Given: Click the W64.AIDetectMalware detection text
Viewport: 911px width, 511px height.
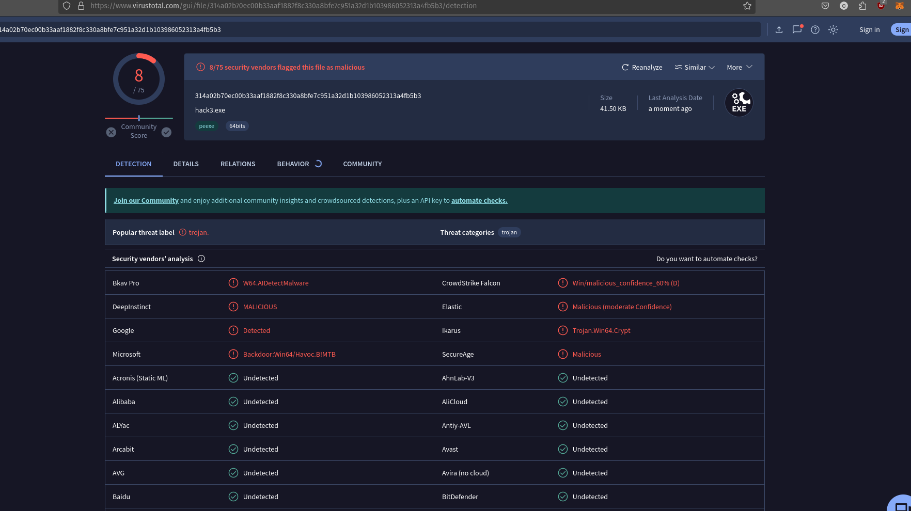Looking at the screenshot, I should tap(276, 283).
